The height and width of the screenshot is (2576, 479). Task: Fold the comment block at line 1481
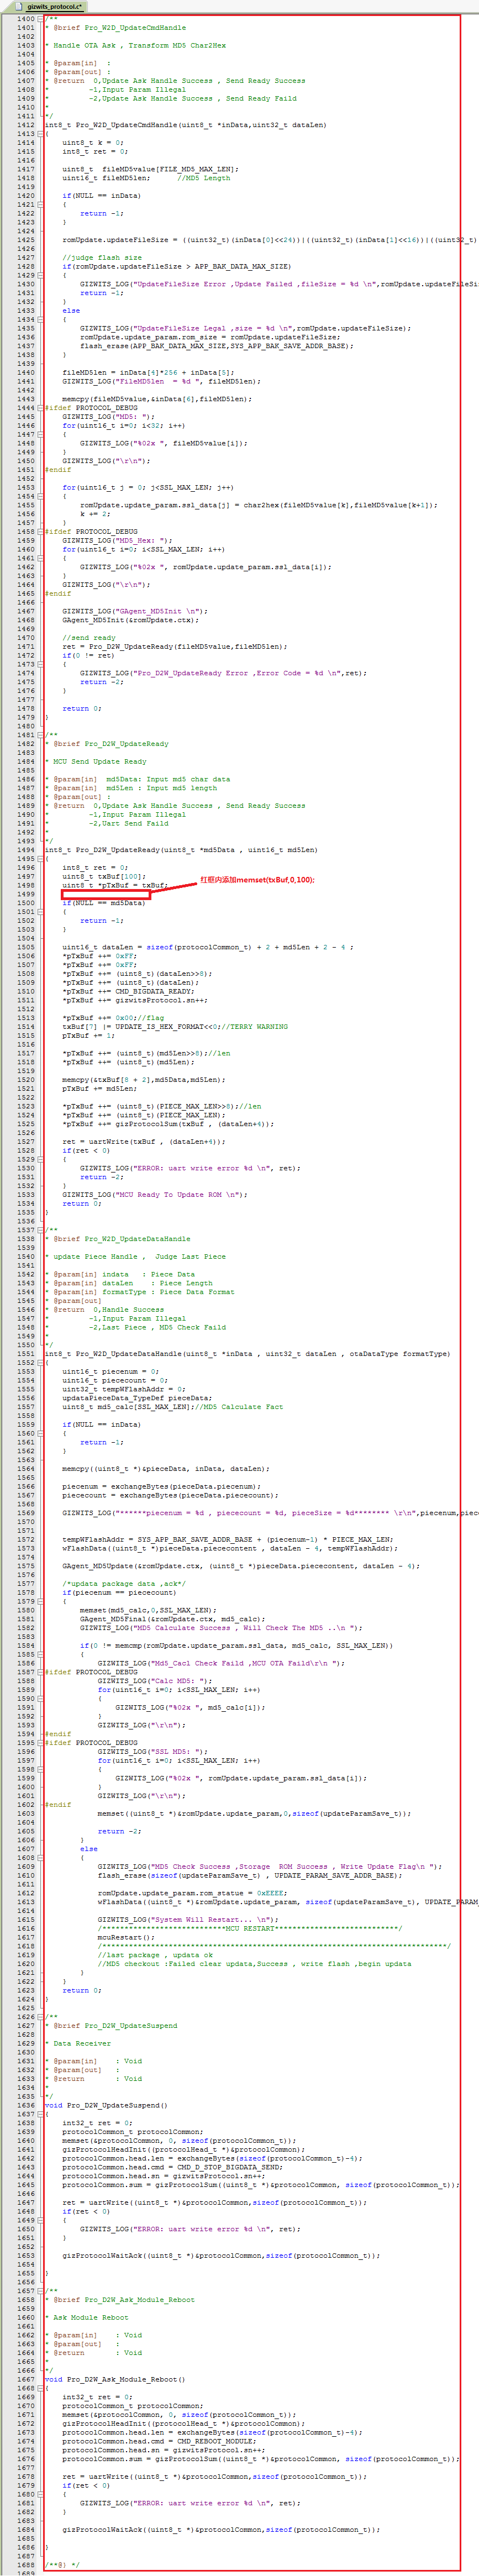click(40, 735)
